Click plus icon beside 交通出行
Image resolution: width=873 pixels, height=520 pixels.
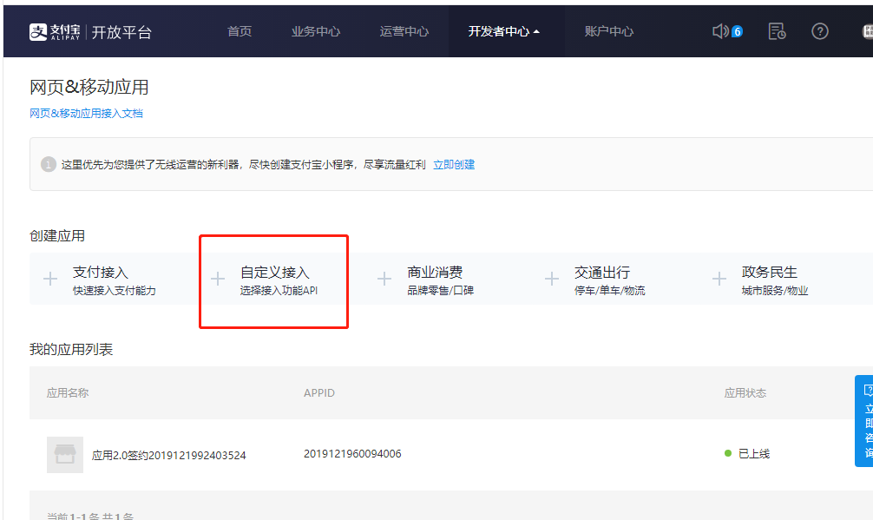pyautogui.click(x=551, y=279)
